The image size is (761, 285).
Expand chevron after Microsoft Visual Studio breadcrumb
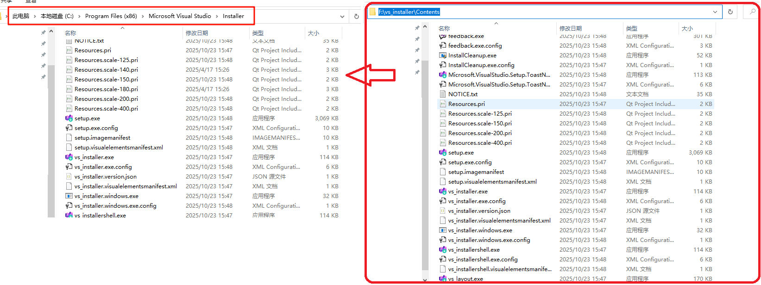coord(217,16)
